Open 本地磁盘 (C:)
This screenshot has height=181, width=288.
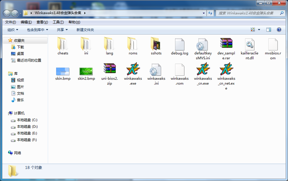coord(27,120)
